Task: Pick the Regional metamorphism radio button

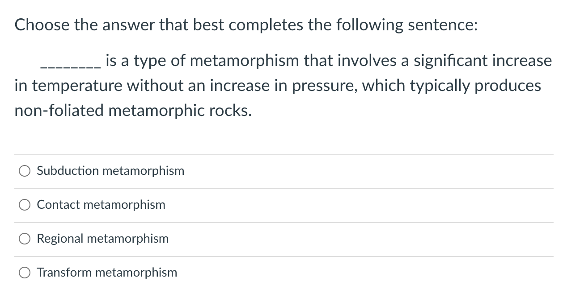Action: point(25,239)
